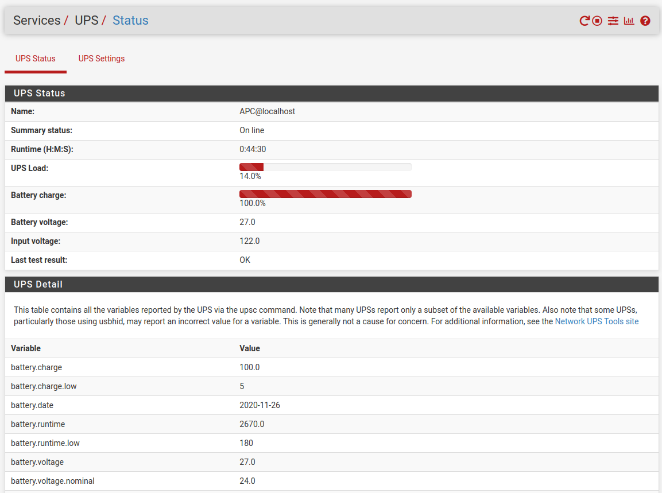Click the Value column header
This screenshot has width=662, height=493.
click(250, 348)
